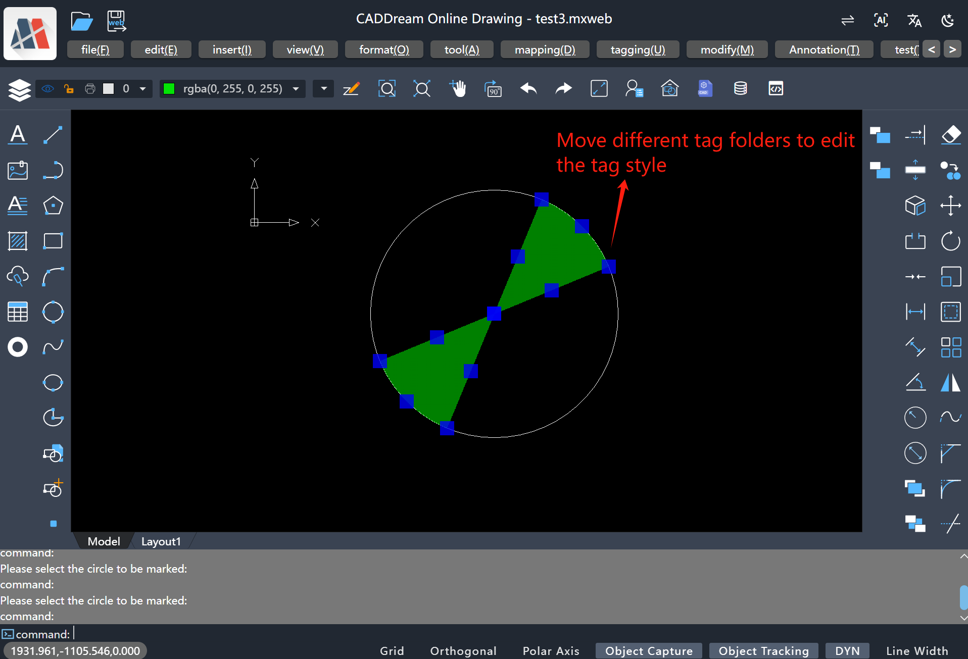The height and width of the screenshot is (659, 968).
Task: Select the multiline text tool
Action: click(18, 206)
